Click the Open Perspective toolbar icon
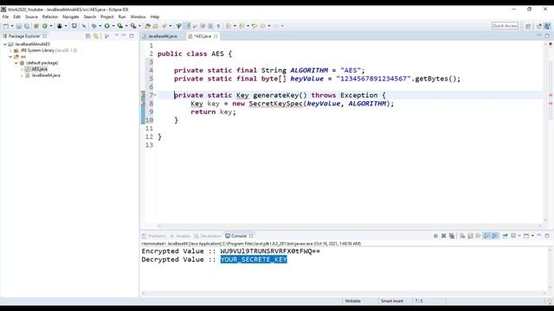The width and height of the screenshot is (554, 311). click(528, 26)
